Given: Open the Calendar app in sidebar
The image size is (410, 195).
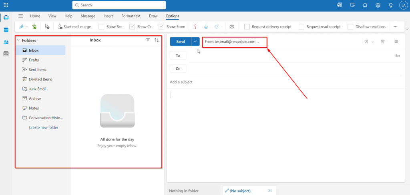Looking at the screenshot, I should click(x=6, y=30).
